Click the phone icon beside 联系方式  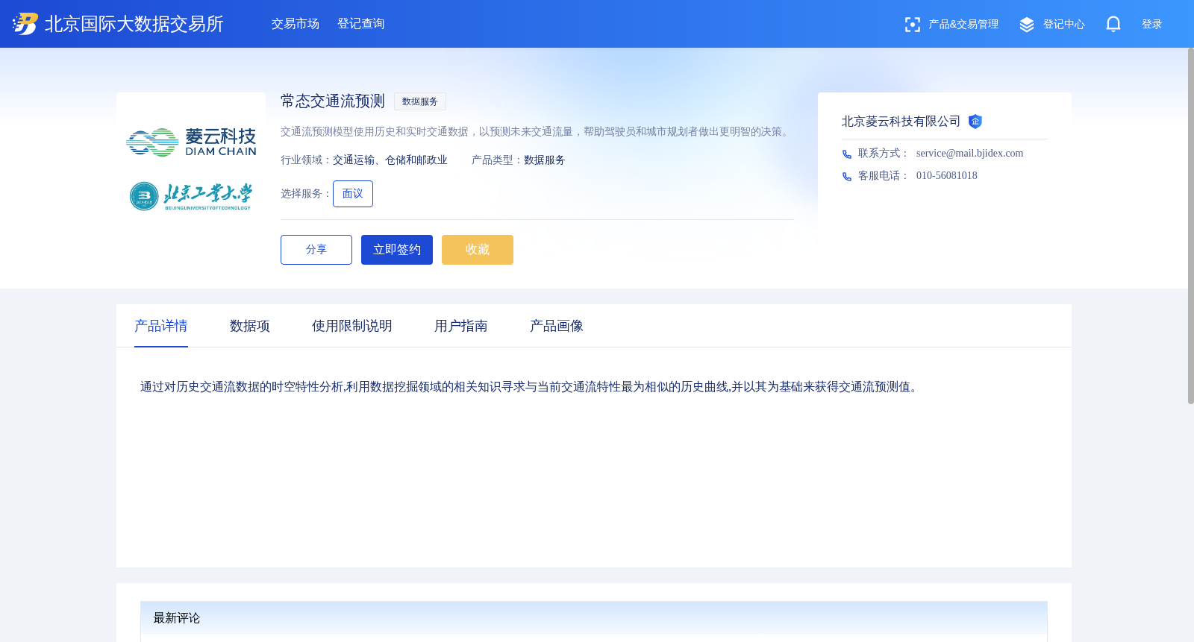pyautogui.click(x=847, y=154)
